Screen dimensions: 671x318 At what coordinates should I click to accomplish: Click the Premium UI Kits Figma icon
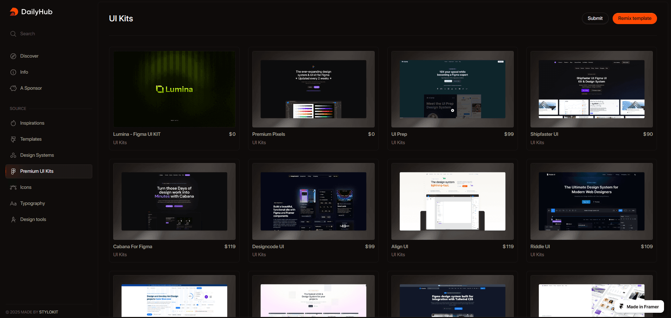13,171
